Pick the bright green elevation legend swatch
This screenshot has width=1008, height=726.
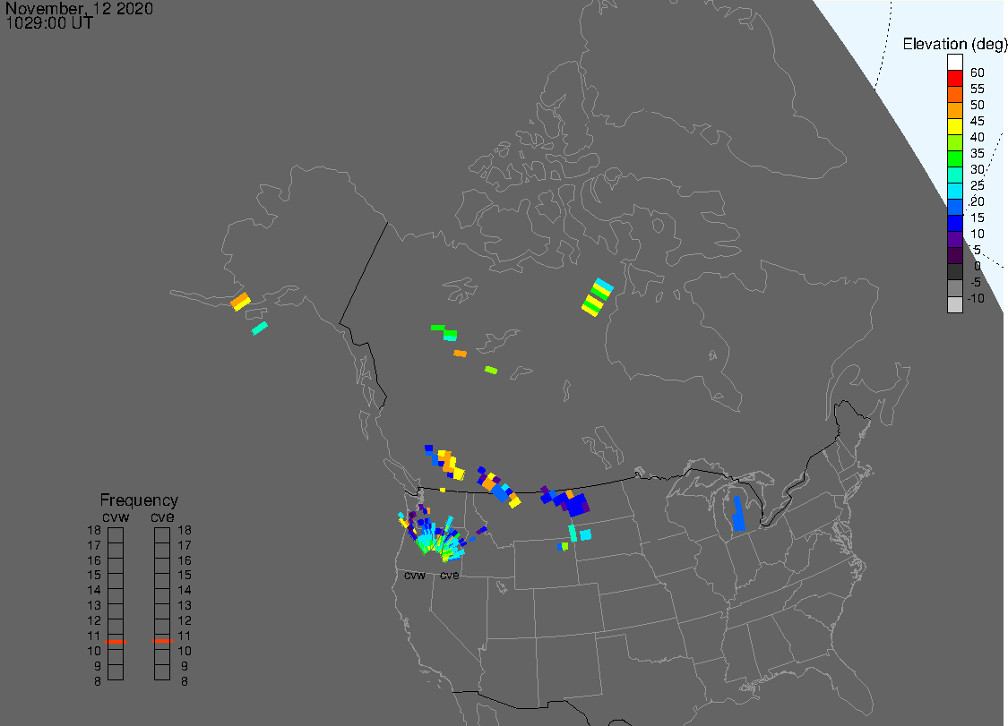954,158
